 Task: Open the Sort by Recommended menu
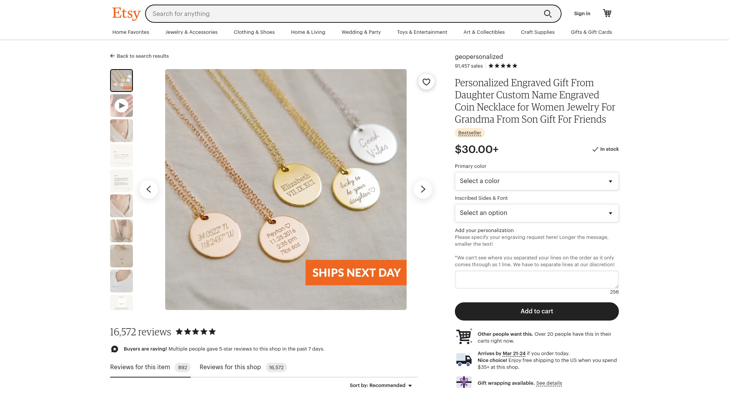(x=381, y=386)
